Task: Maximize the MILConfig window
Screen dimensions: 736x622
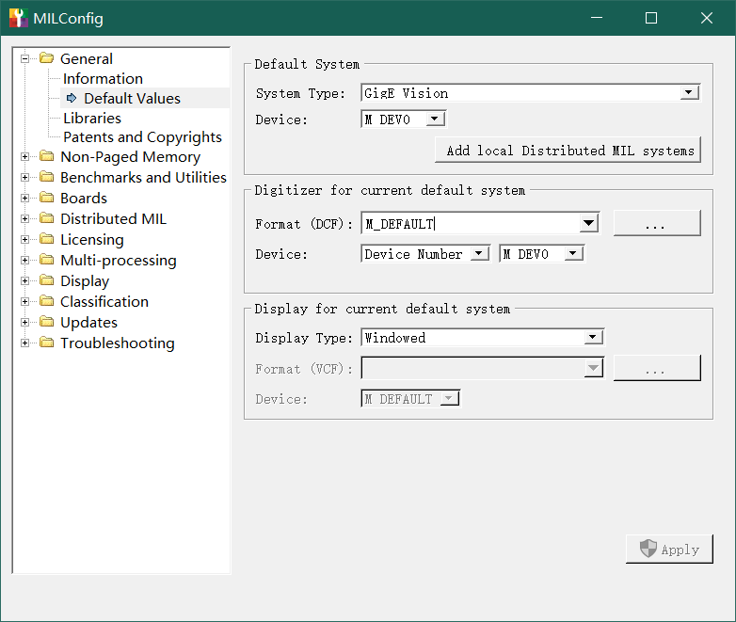Action: (651, 18)
